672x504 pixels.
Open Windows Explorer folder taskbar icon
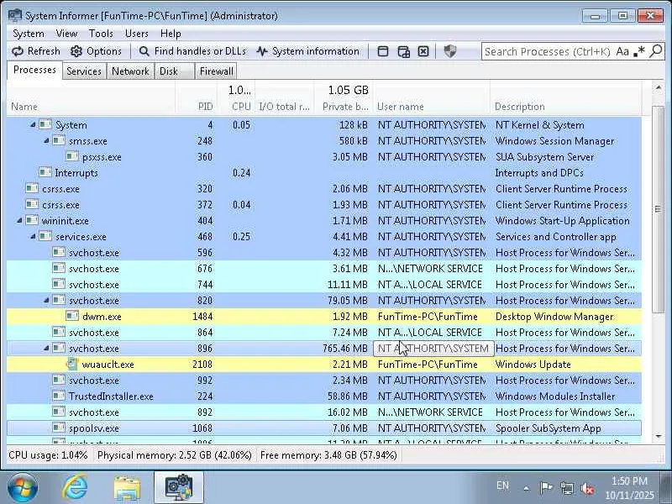(x=127, y=488)
